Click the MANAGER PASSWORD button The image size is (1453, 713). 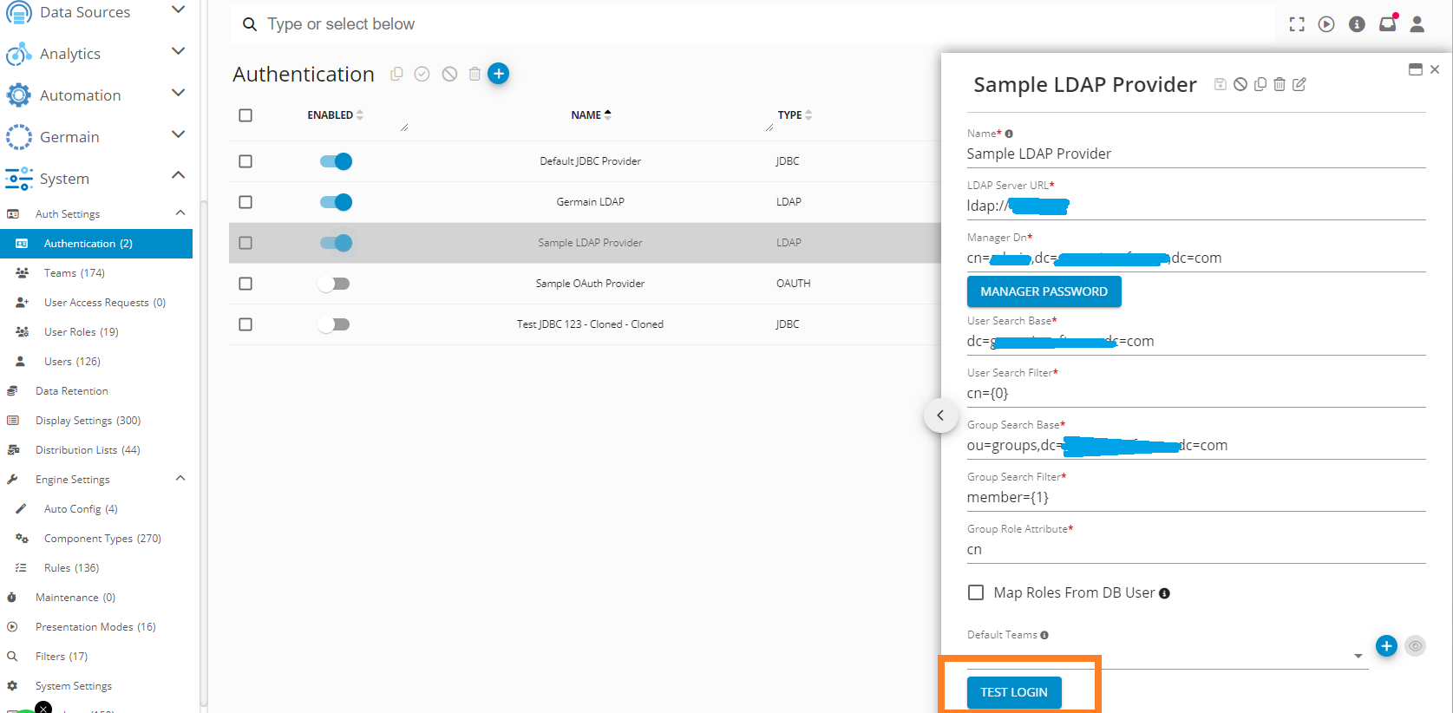coord(1044,291)
